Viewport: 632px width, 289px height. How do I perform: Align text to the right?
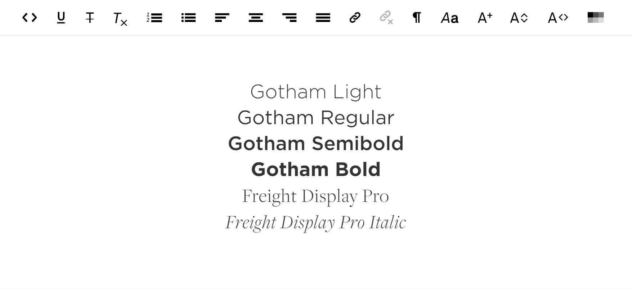pos(290,18)
